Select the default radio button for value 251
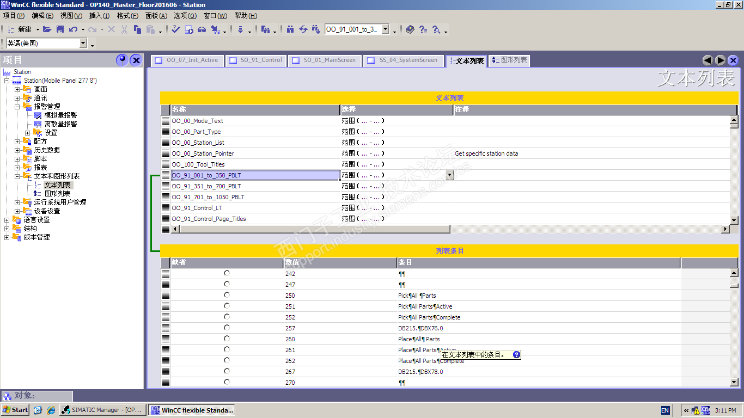Viewport: 744px width, 418px height. point(227,306)
